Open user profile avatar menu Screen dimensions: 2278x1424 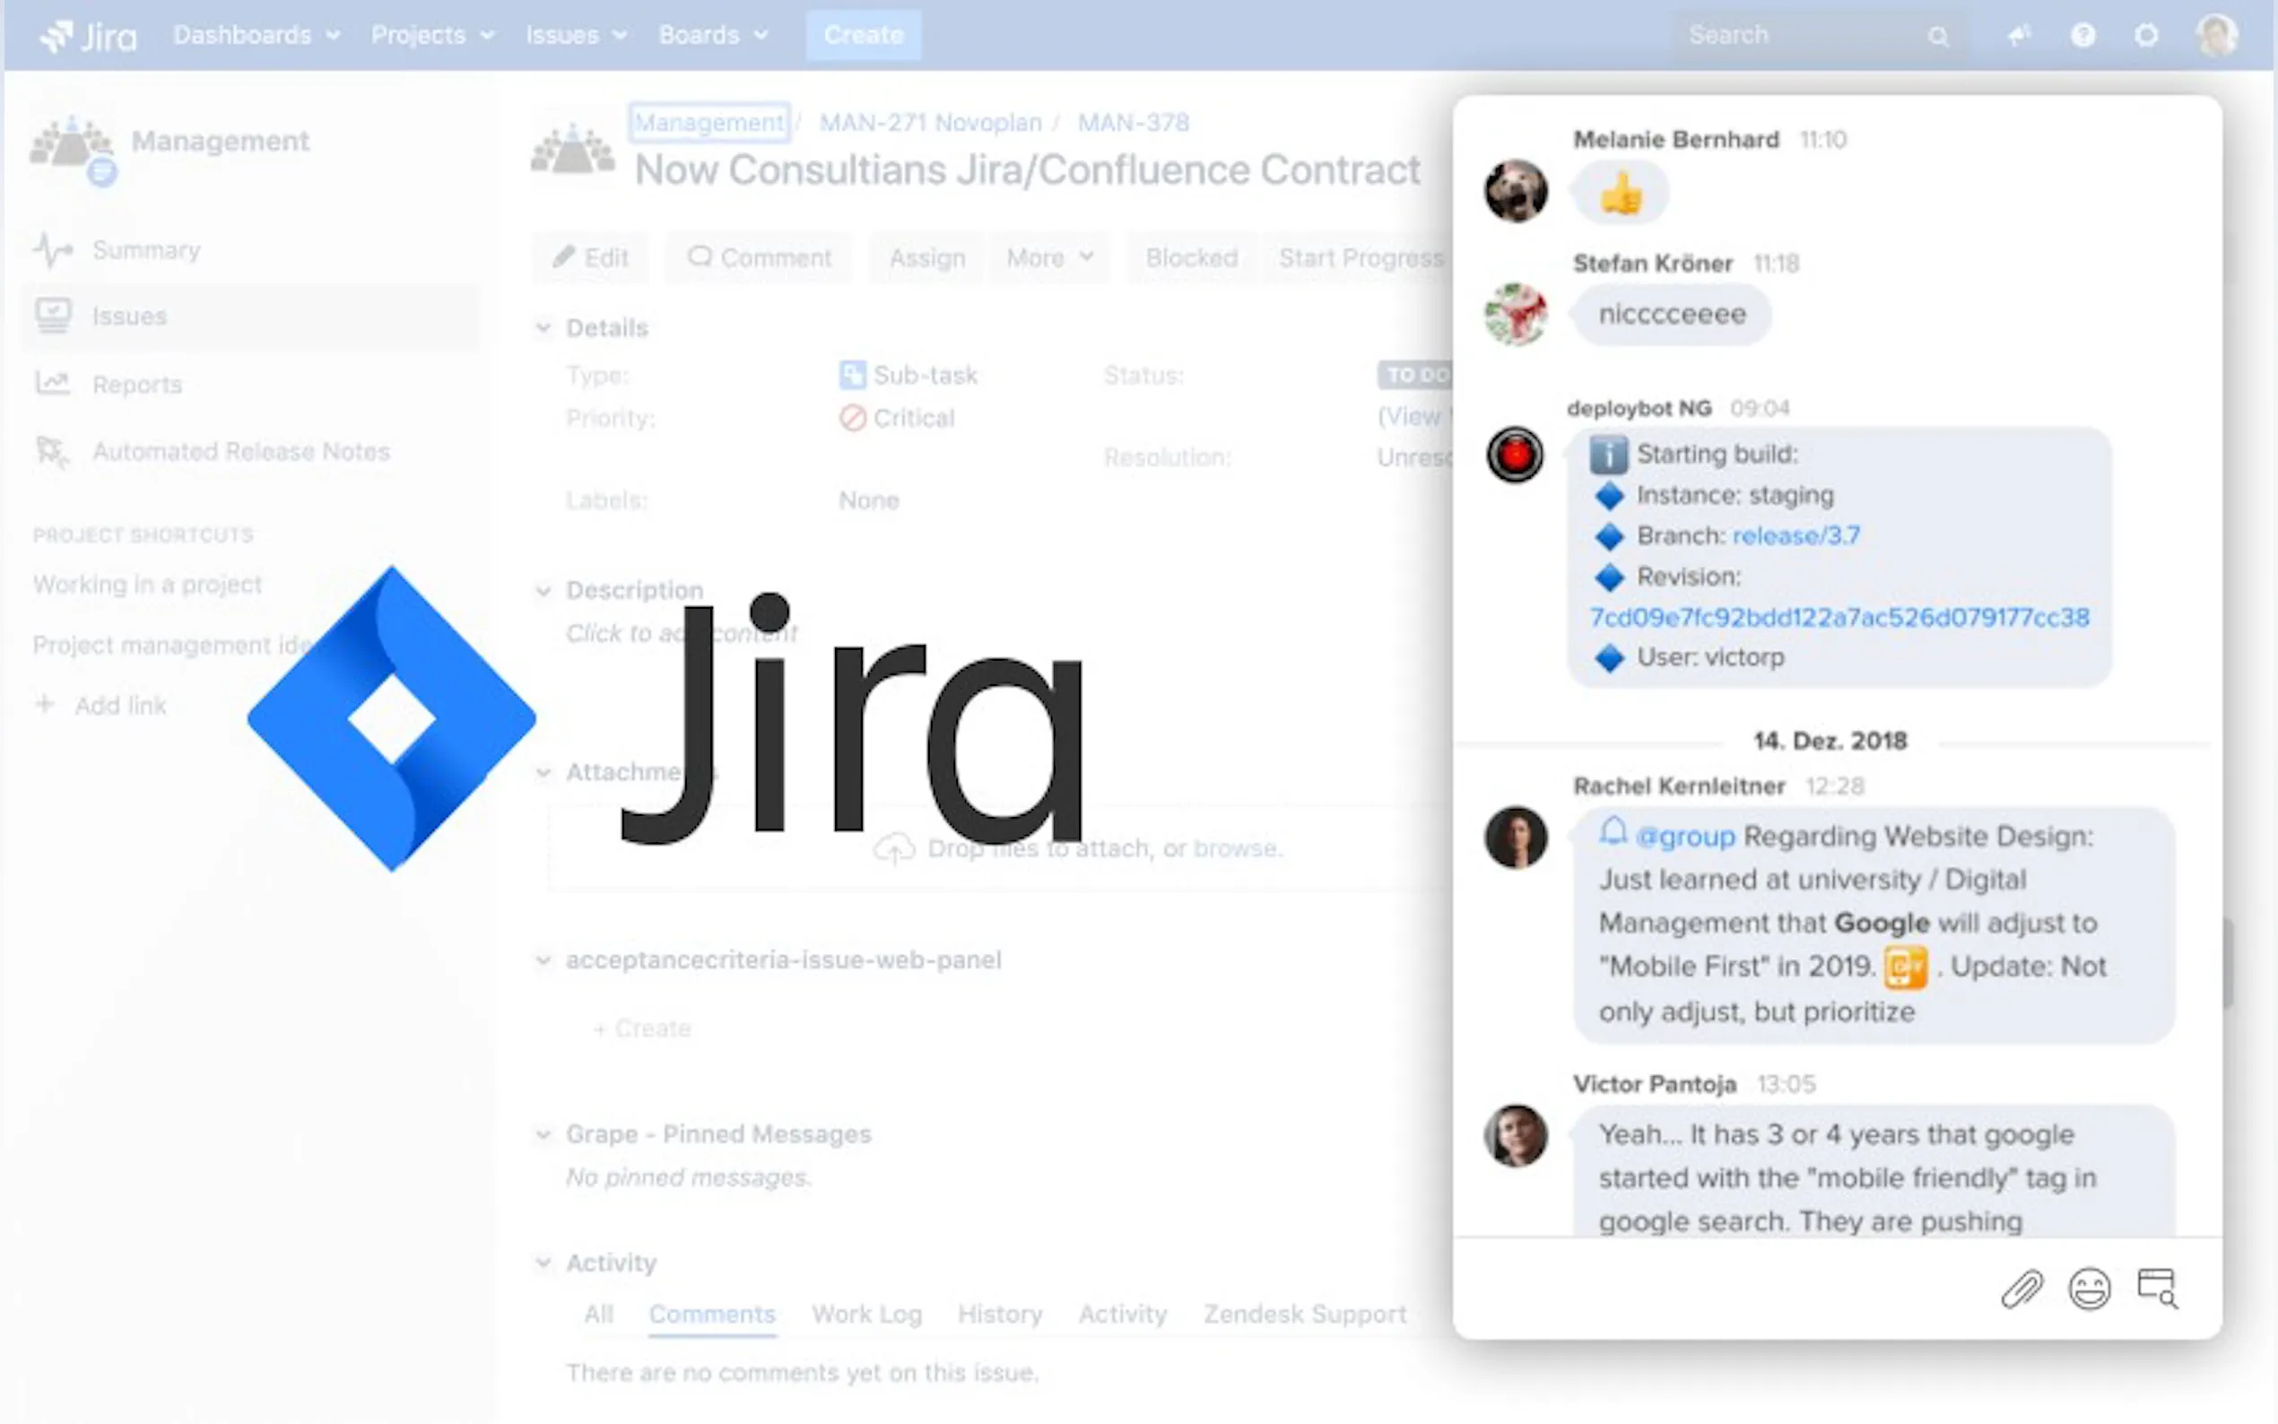tap(2216, 36)
